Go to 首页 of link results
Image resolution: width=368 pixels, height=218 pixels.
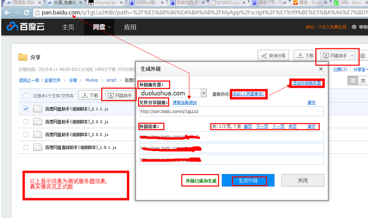pyautogui.click(x=248, y=126)
